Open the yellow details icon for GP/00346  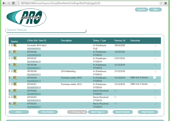tap(15, 52)
